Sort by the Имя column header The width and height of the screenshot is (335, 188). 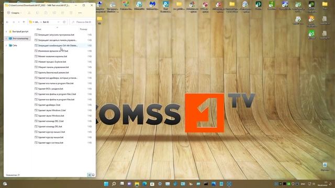(39, 29)
